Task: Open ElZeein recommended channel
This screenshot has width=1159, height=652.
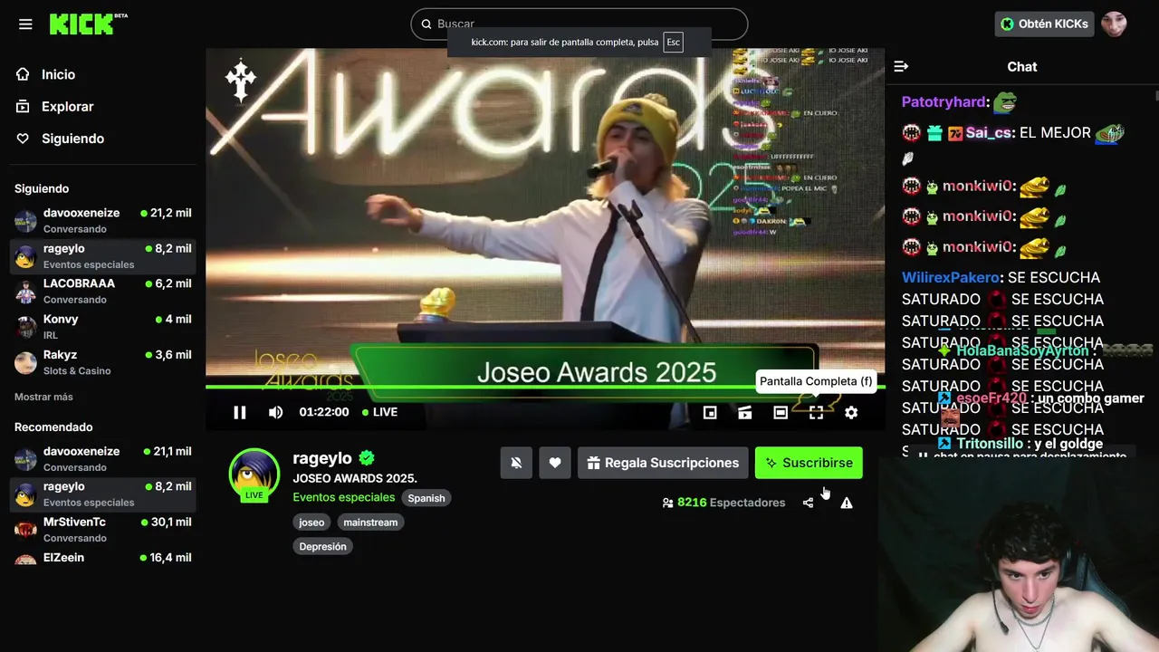Action: coord(101,558)
